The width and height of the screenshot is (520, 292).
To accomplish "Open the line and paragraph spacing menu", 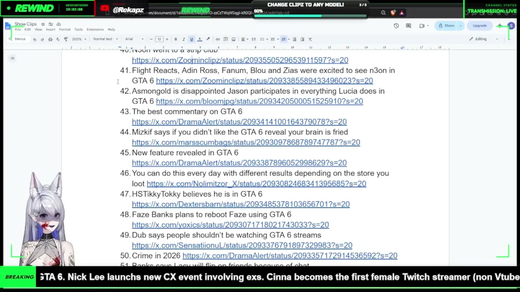I will point(254,39).
